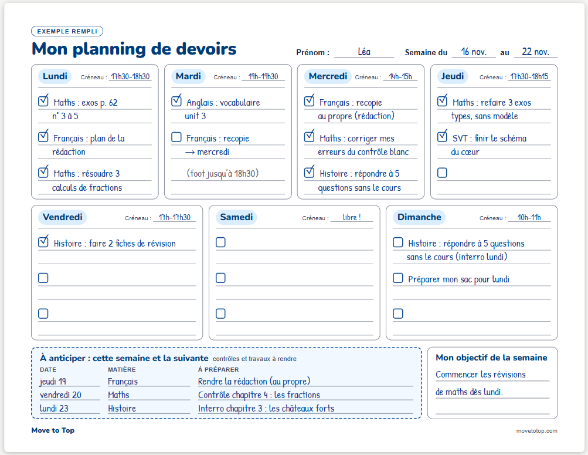588x455 pixels.
Task: Click the matière cell 'Français' in À anticiper
Action: point(149,382)
